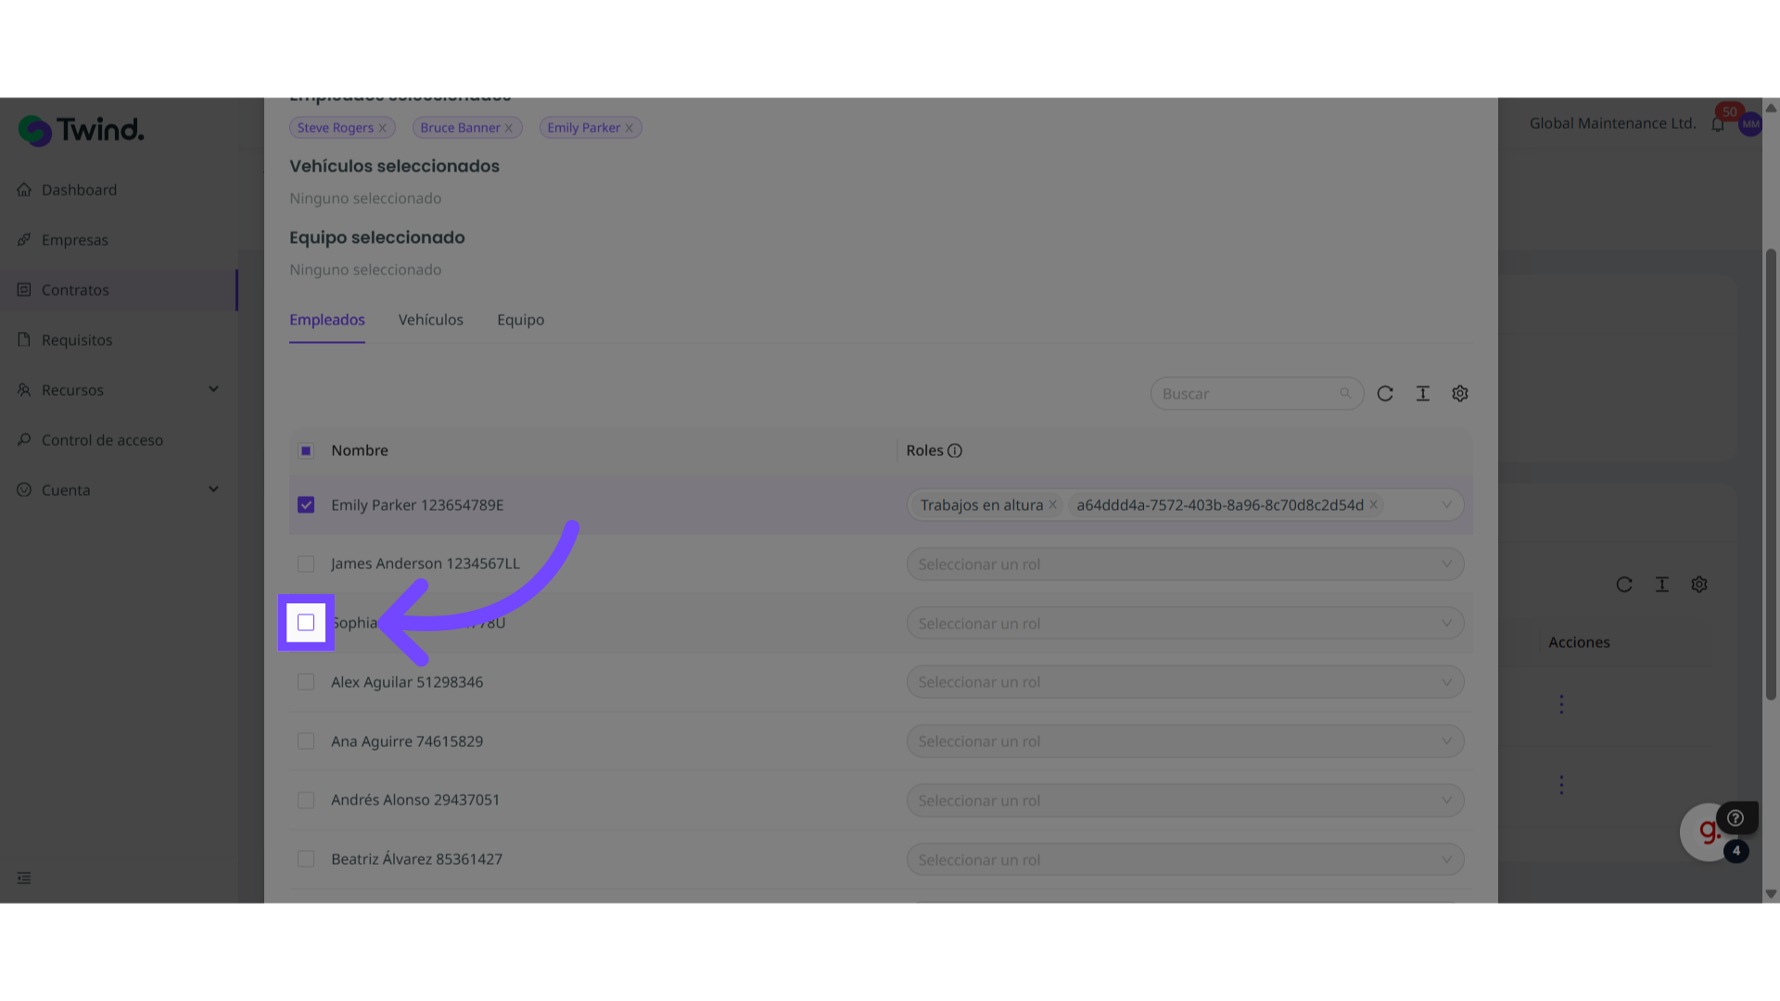This screenshot has width=1780, height=1001.
Task: Check the Sophia employee checkbox
Action: pyautogui.click(x=306, y=623)
